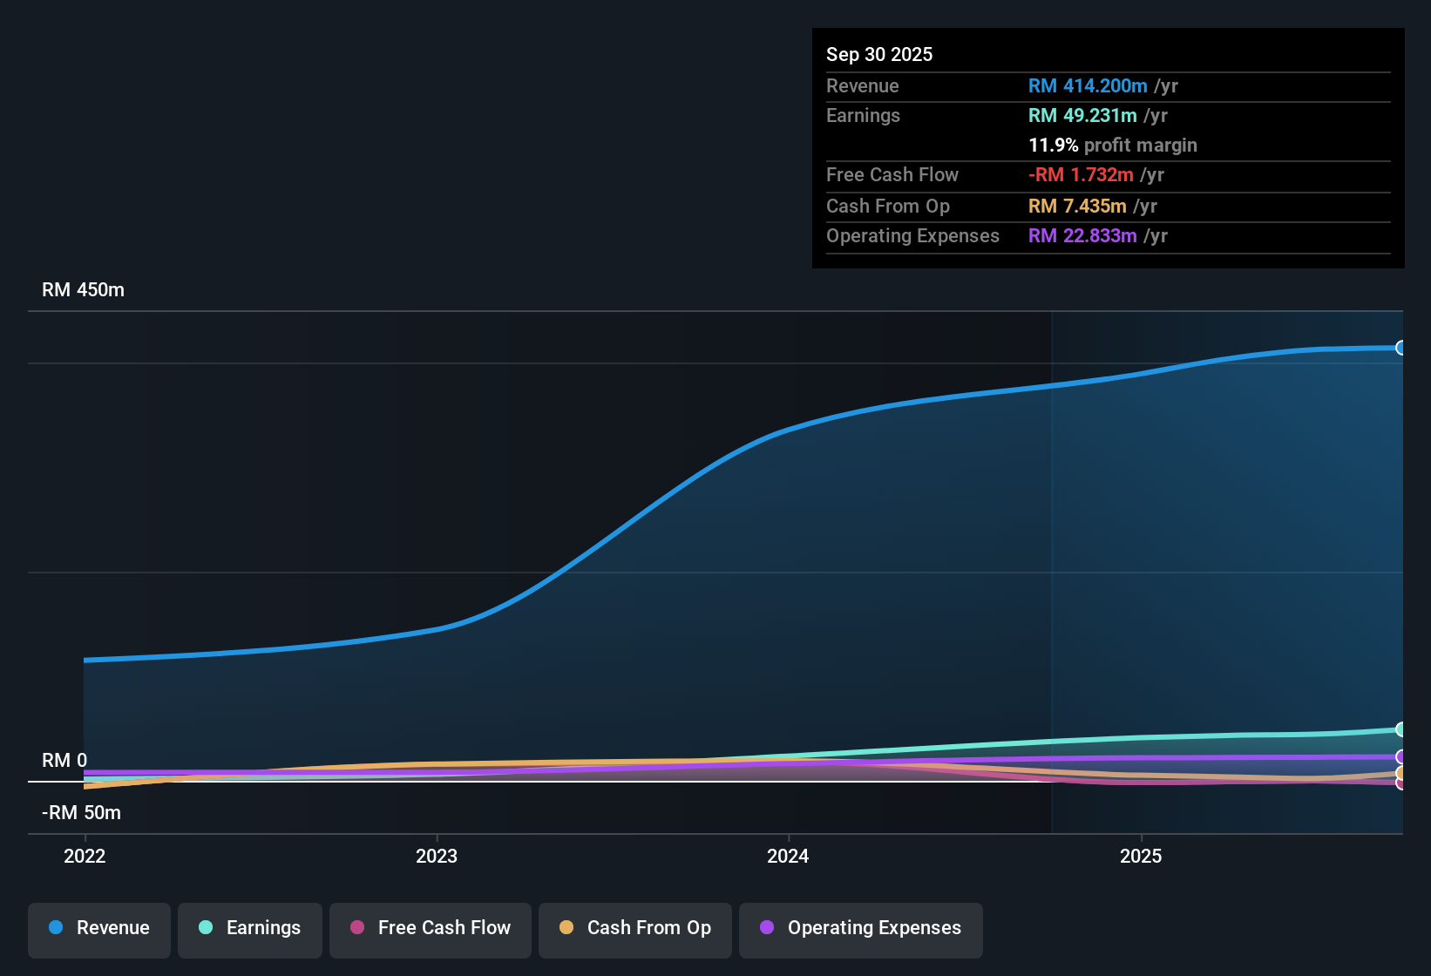
Task: Toggle the Free Cash Flow series off
Action: pyautogui.click(x=430, y=929)
